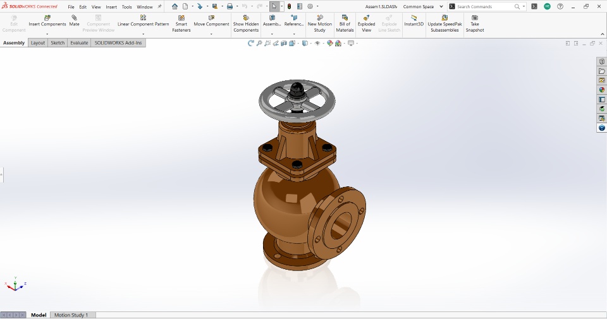607x319 pixels.
Task: Insert a Bill of Materials
Action: (x=345, y=23)
